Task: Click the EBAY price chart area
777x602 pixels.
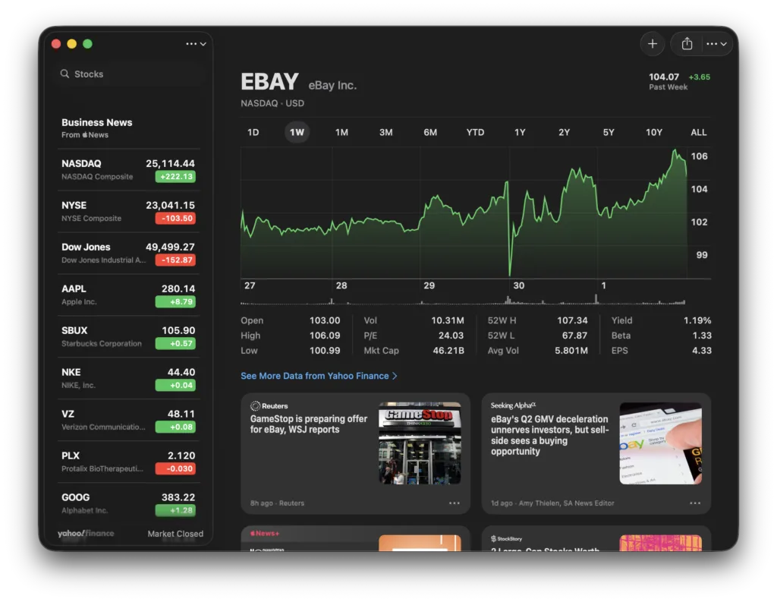Action: 464,213
